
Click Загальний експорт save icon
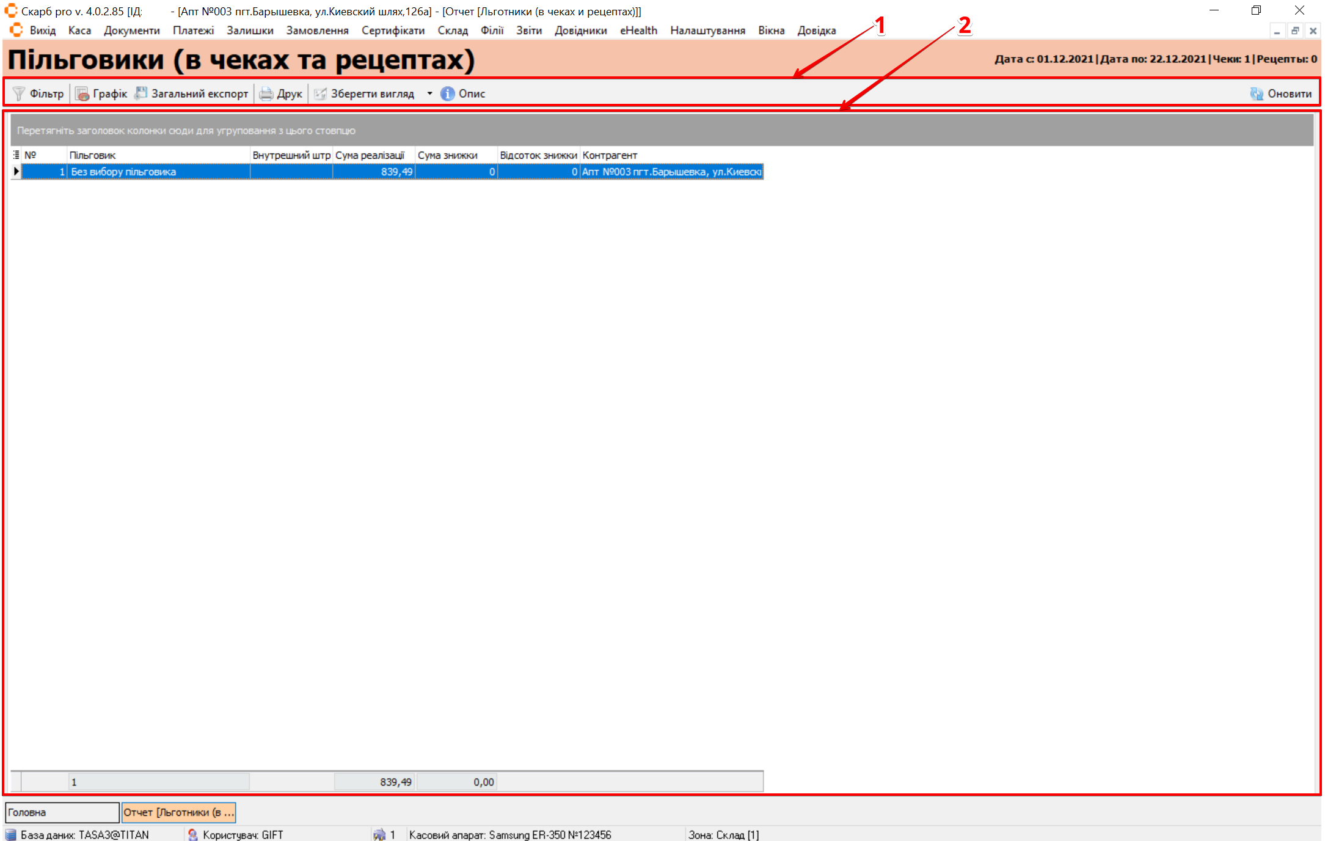(141, 93)
